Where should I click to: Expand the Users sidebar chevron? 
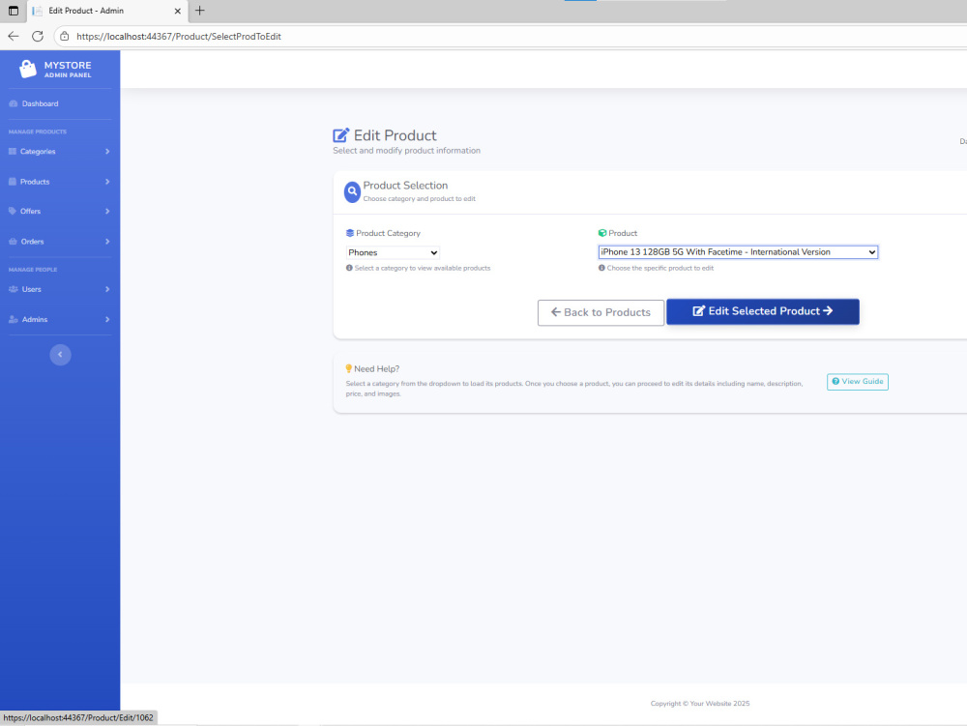pyautogui.click(x=107, y=289)
